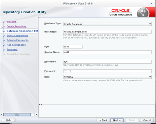Open Map Tablespaces step
Viewport: 156px width, 124px height.
point(16,45)
